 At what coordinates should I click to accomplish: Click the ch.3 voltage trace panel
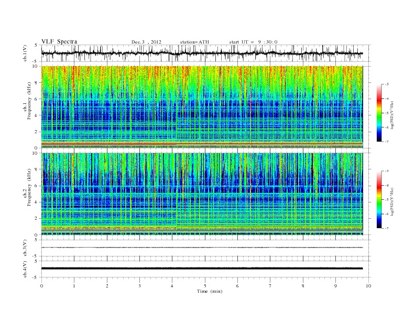point(206,248)
